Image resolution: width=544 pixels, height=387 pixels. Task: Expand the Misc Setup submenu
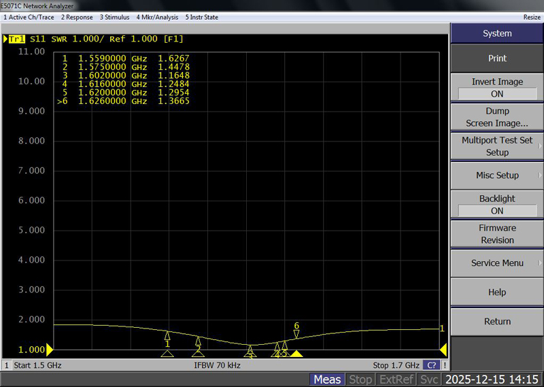click(x=497, y=175)
